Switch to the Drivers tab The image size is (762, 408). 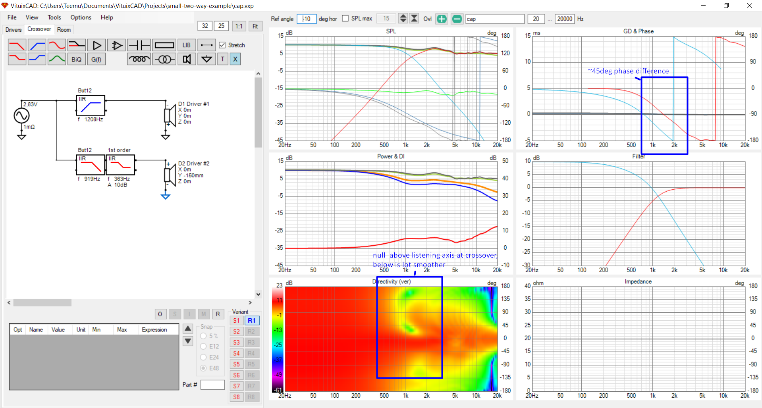pos(14,30)
